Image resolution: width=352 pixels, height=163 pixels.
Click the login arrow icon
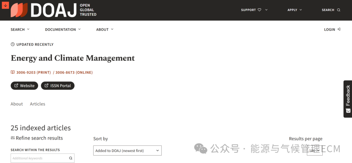pos(339,29)
